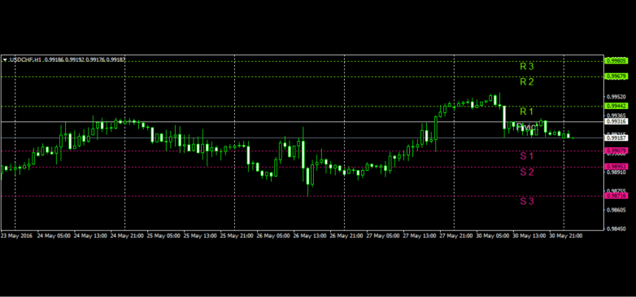Click the 23 May 2016 date label
Viewport: 636px width, 297px height.
click(16, 235)
